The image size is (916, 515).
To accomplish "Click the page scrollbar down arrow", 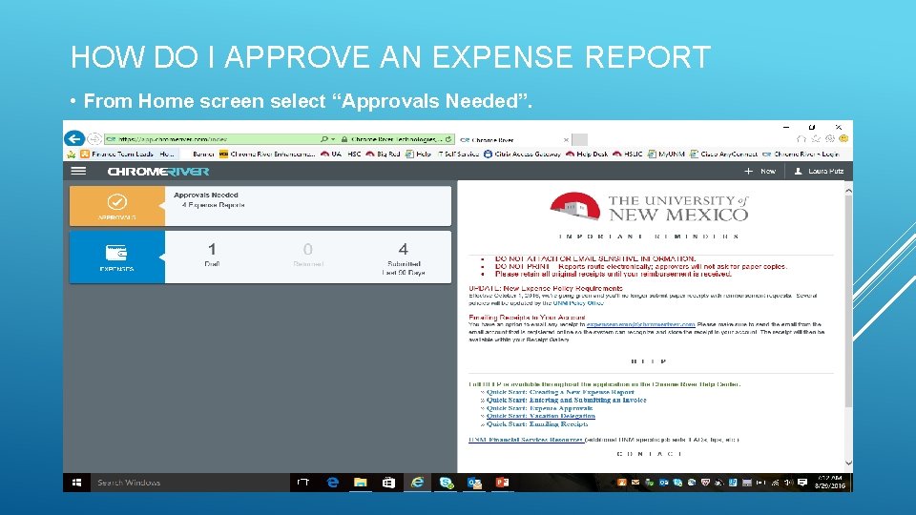I will point(848,463).
